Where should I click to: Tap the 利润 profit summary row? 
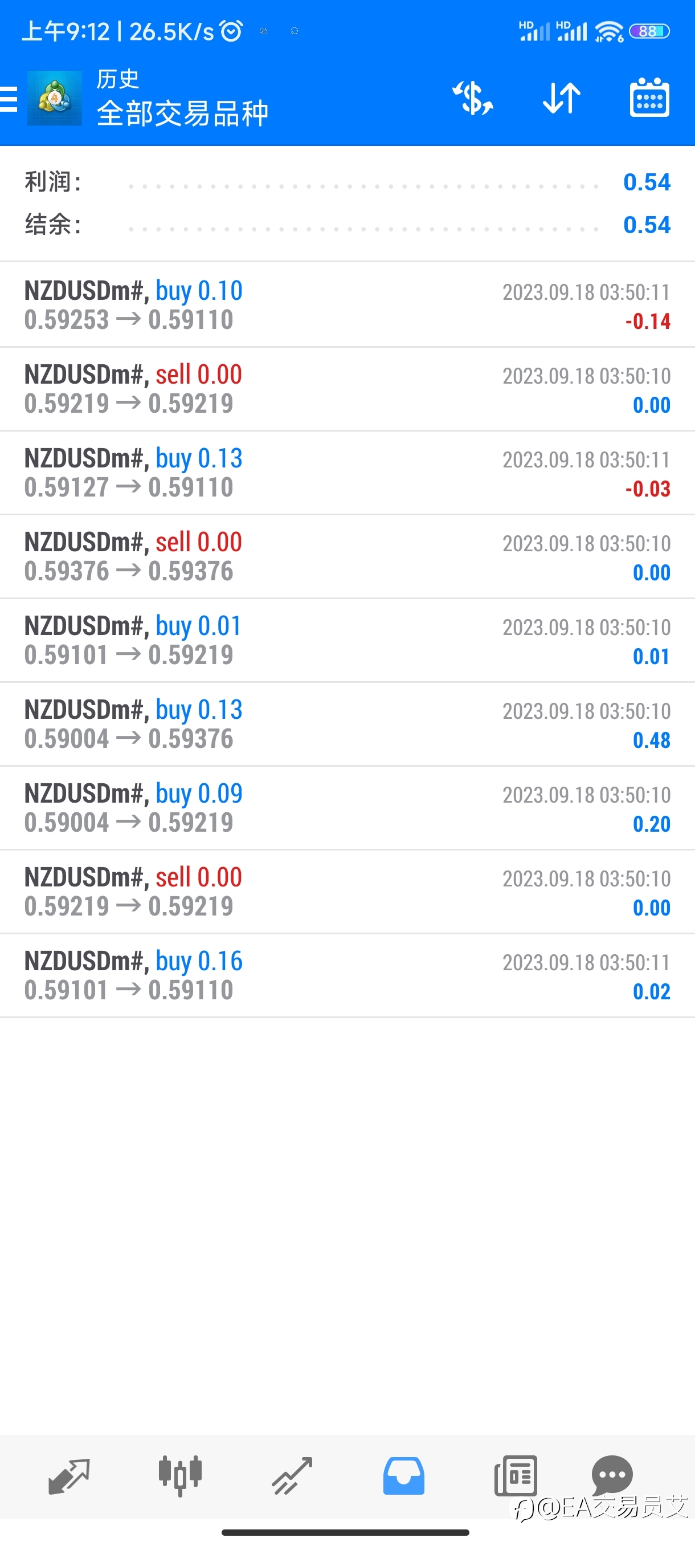[x=348, y=182]
